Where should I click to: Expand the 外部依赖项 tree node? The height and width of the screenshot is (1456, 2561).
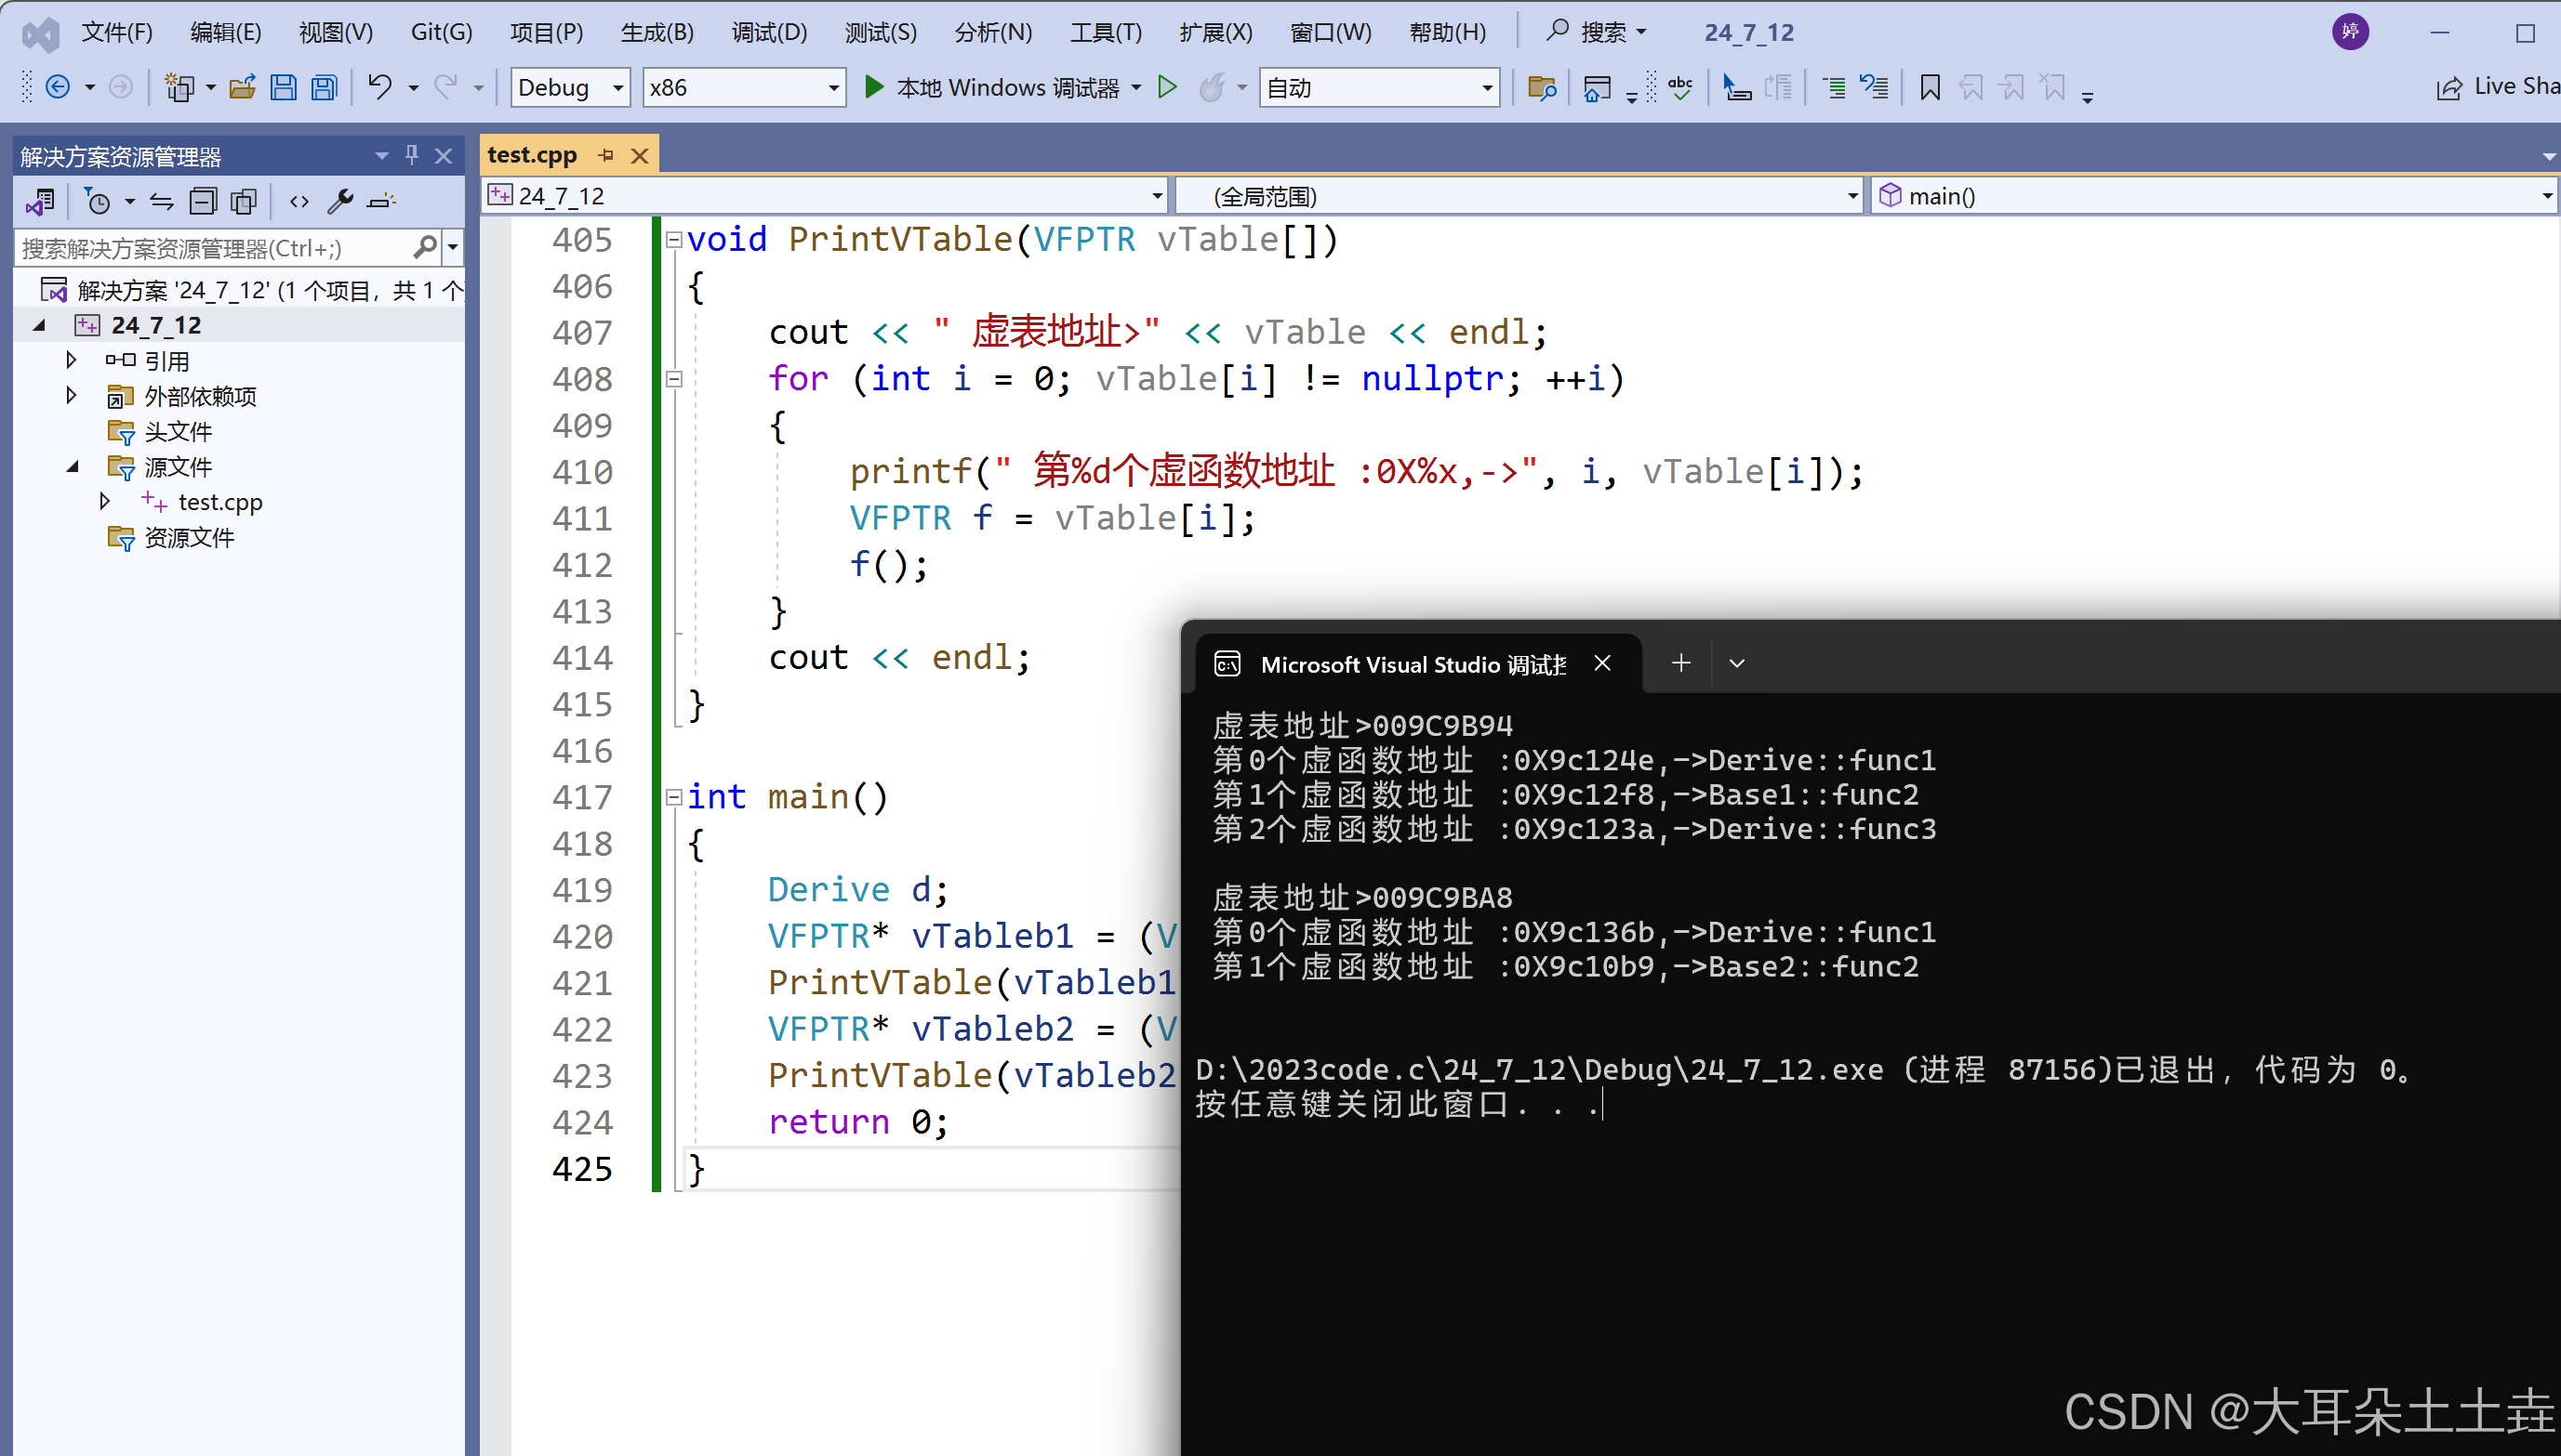(71, 396)
